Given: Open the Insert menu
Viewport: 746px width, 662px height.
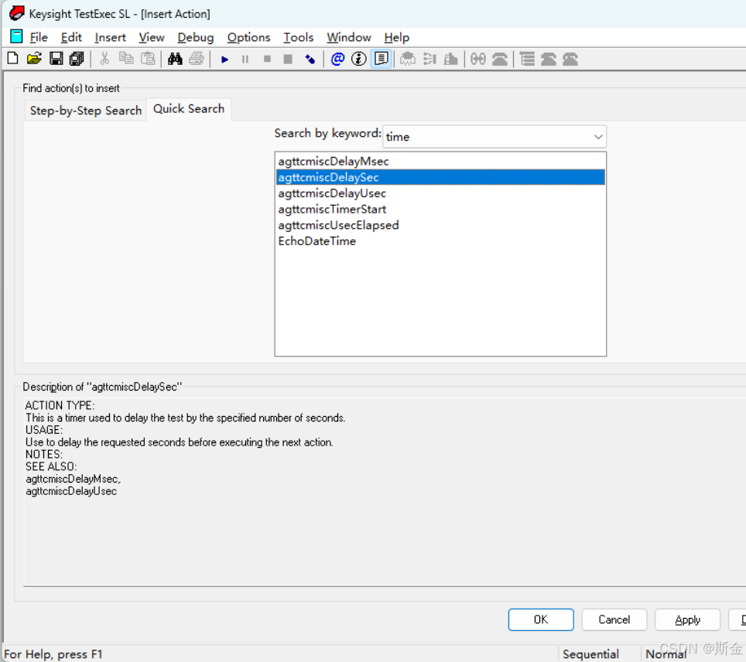Looking at the screenshot, I should (110, 37).
